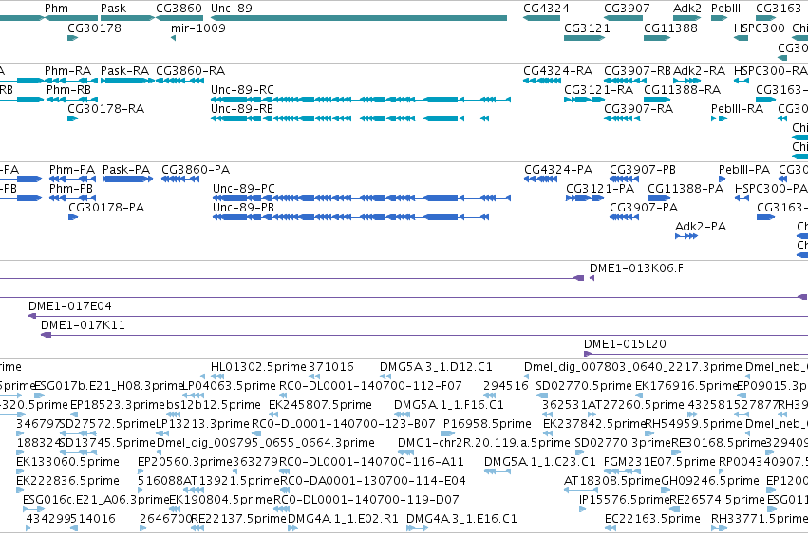
Task: Click the IP16958.5prime EST label
Action: tap(486, 424)
